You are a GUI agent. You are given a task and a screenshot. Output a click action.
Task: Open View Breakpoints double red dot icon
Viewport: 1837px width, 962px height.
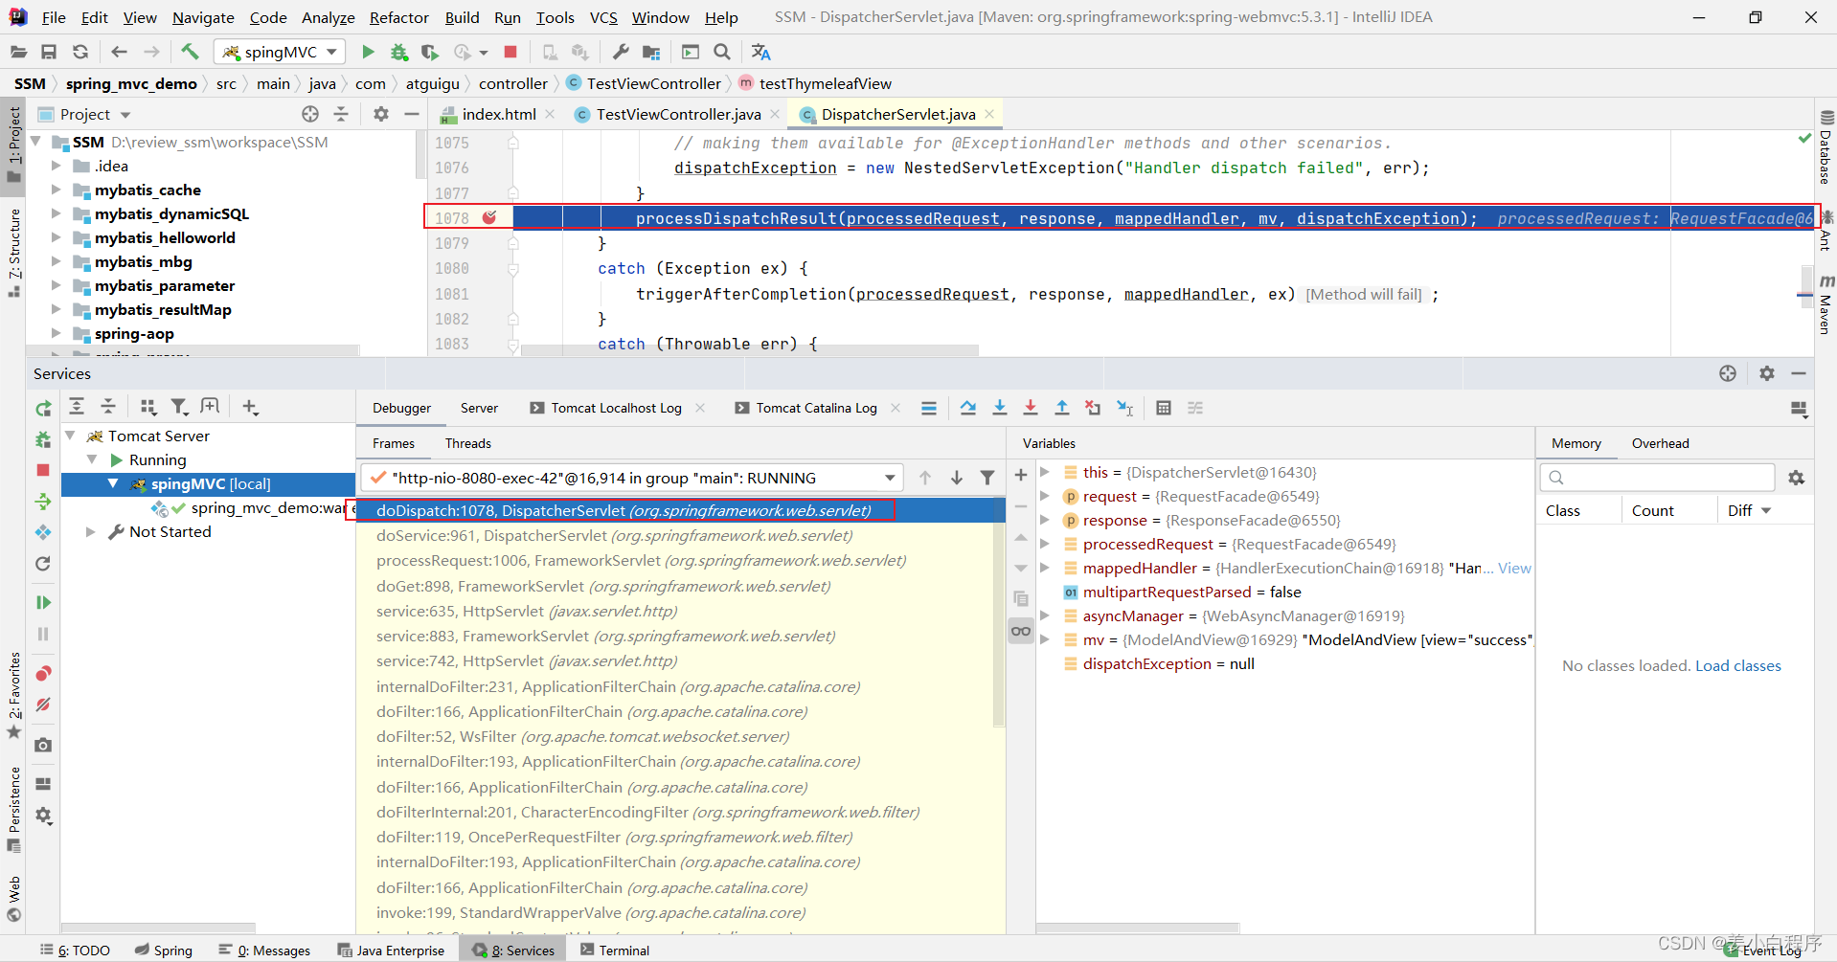pyautogui.click(x=43, y=673)
